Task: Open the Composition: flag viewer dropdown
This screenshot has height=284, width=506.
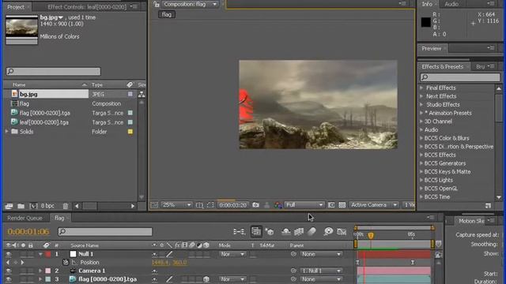Action: 190,4
